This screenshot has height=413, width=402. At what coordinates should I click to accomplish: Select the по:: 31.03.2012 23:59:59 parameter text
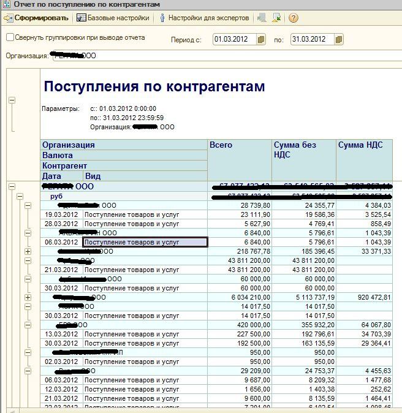point(127,118)
